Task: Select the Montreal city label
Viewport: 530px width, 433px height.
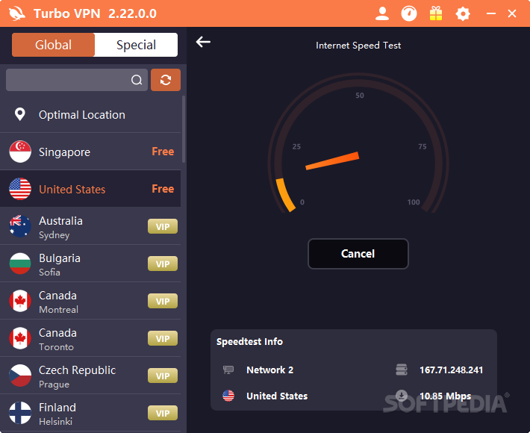Action: pos(58,310)
